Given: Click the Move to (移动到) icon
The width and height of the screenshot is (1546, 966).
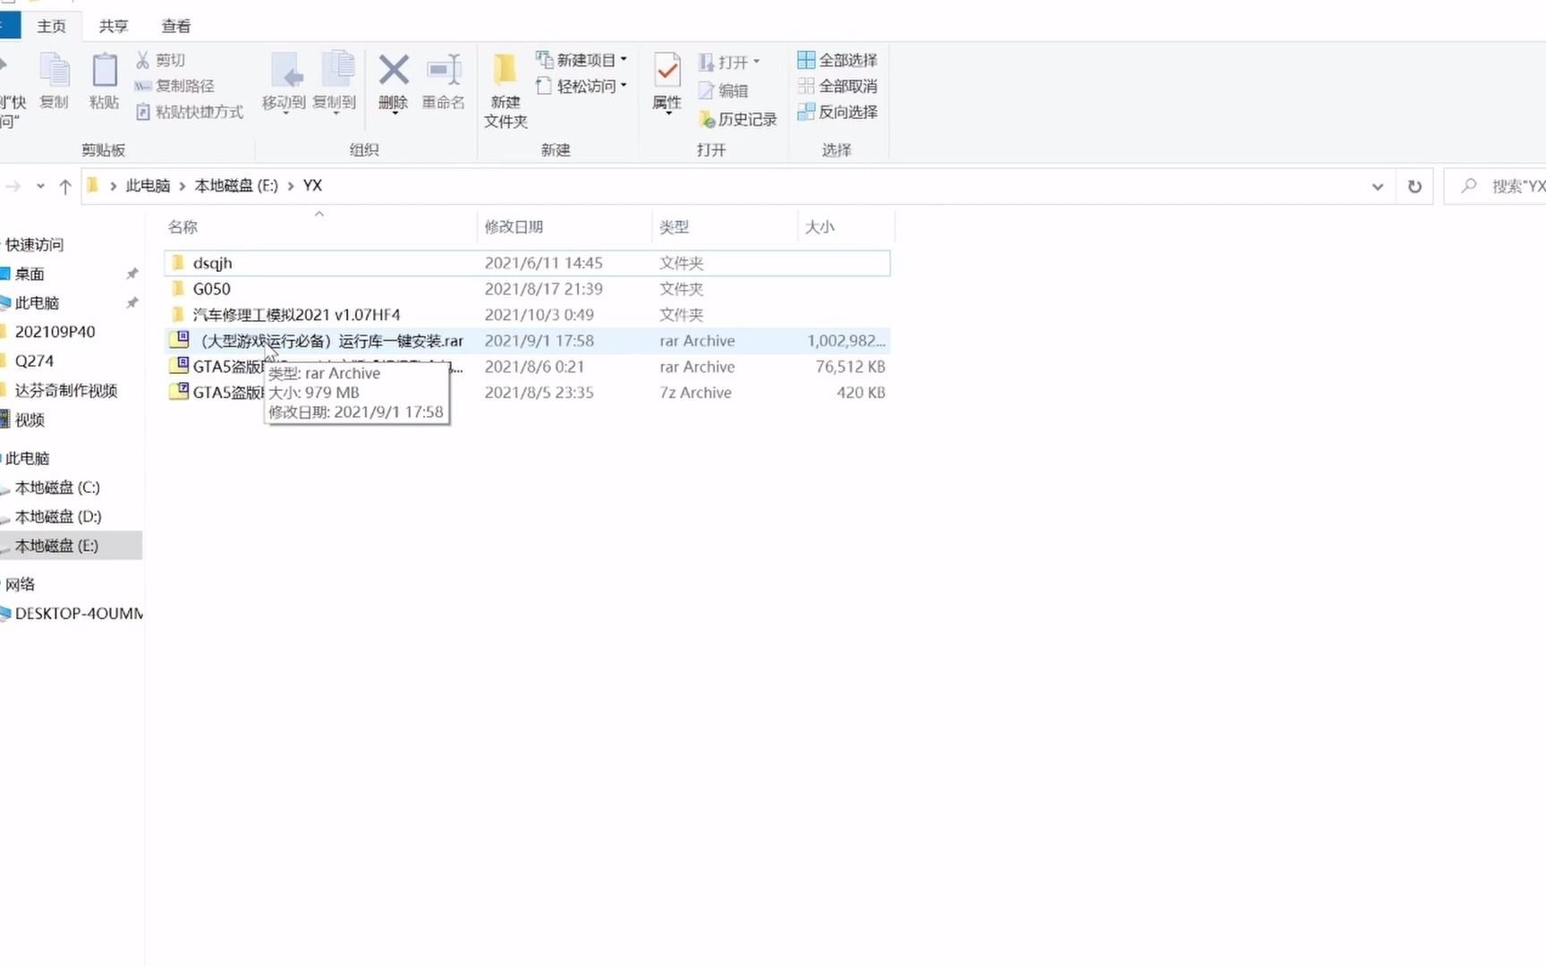Looking at the screenshot, I should (285, 70).
